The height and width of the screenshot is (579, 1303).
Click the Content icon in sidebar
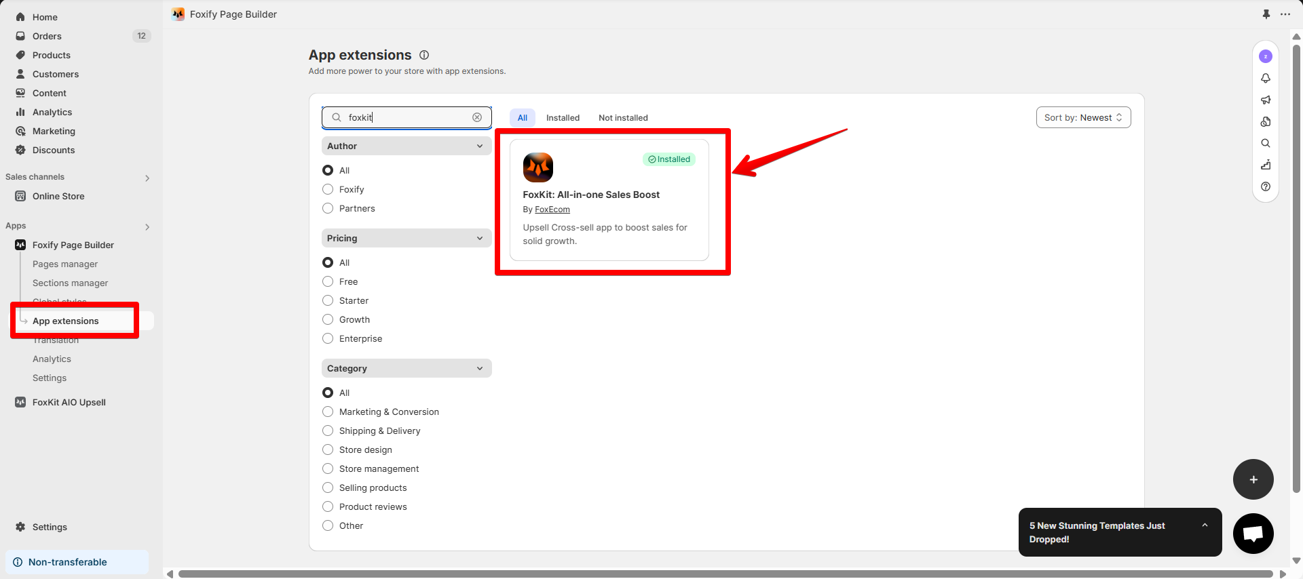[20, 93]
